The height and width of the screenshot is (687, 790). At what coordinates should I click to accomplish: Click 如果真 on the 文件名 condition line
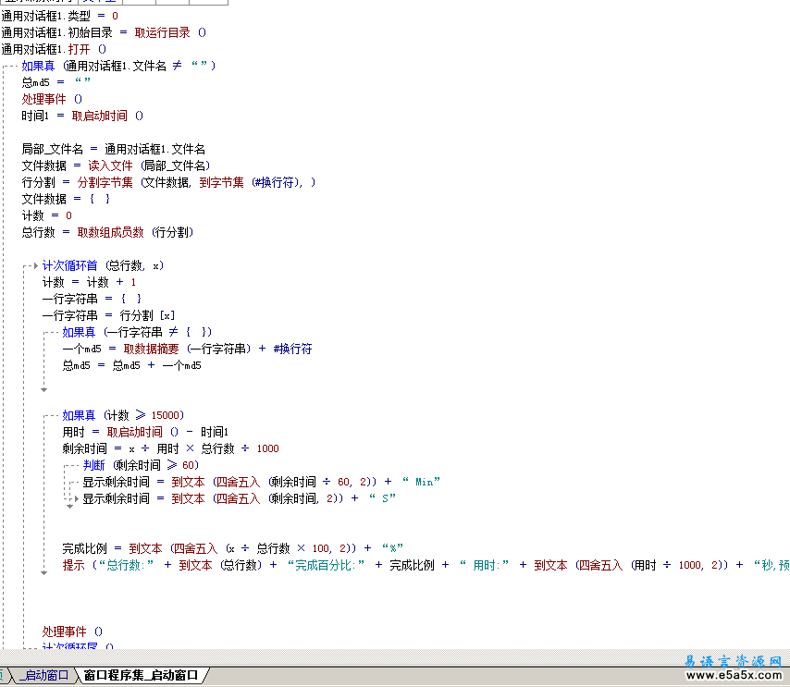point(38,66)
